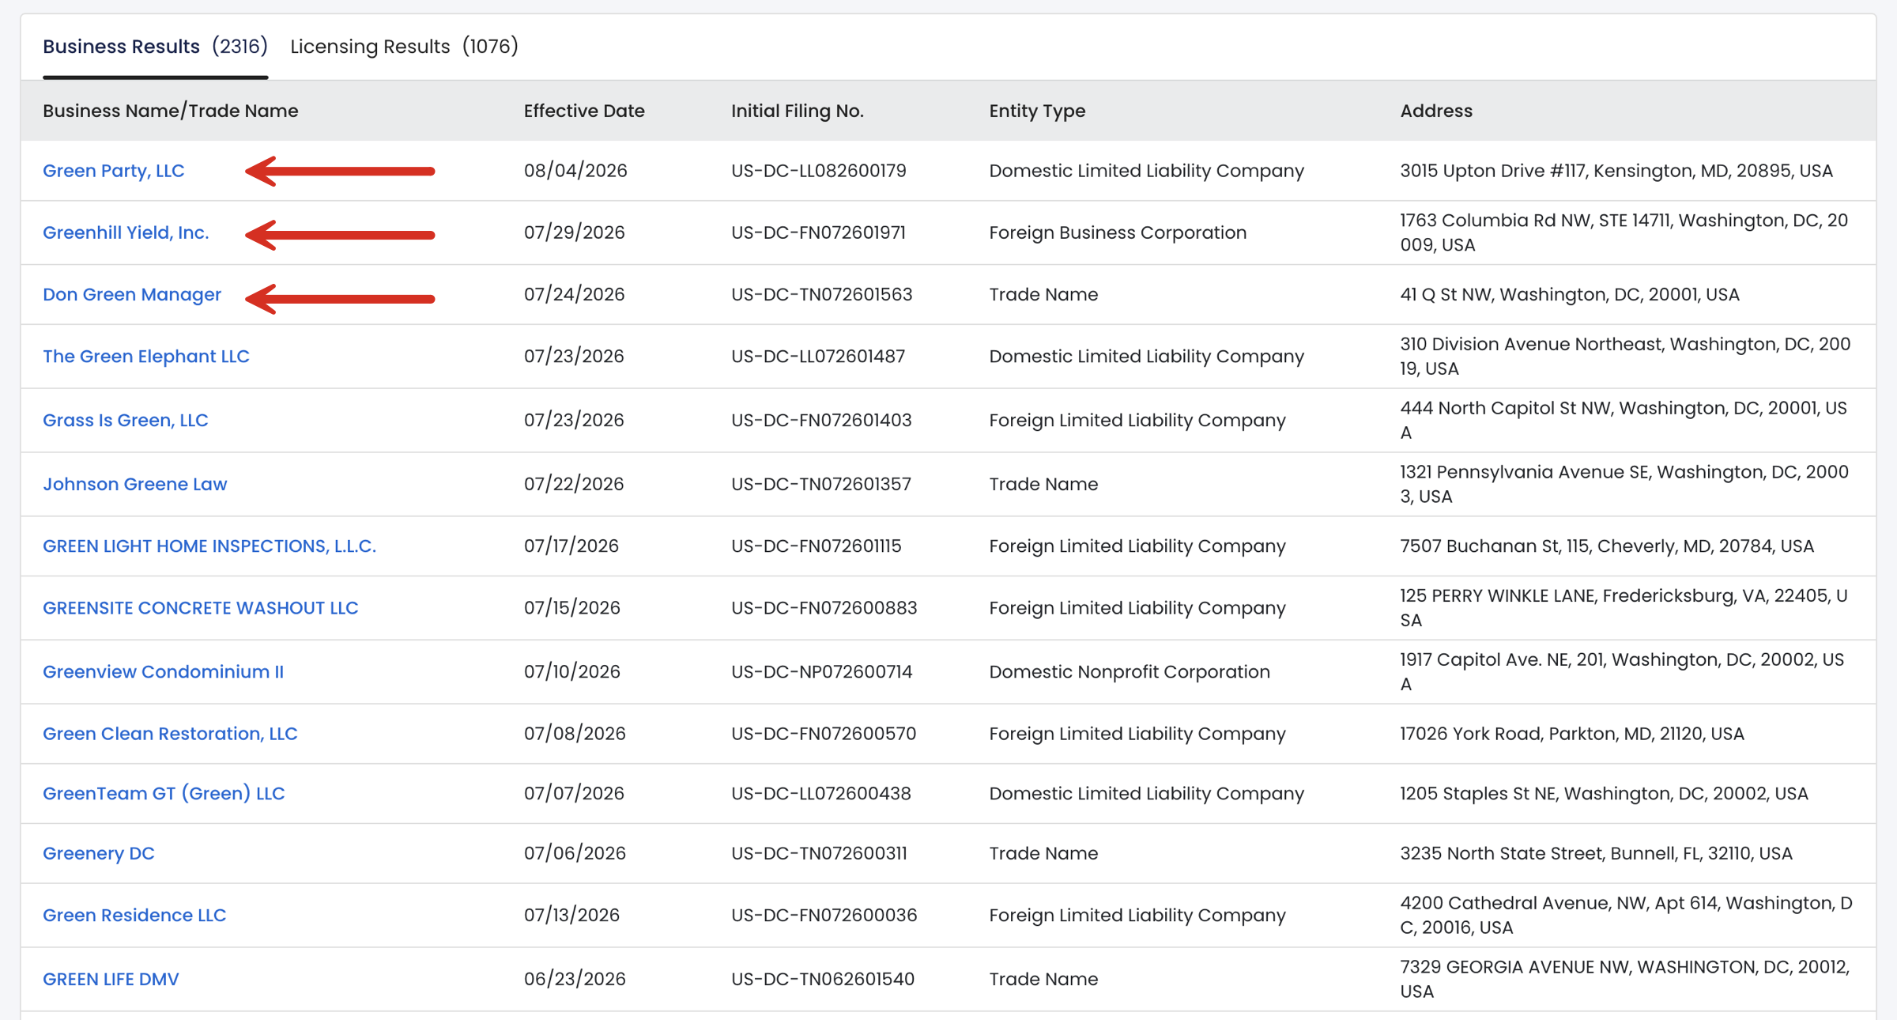This screenshot has width=1897, height=1020.
Task: Open Green Clean Restoration, LLC record
Action: click(x=170, y=734)
